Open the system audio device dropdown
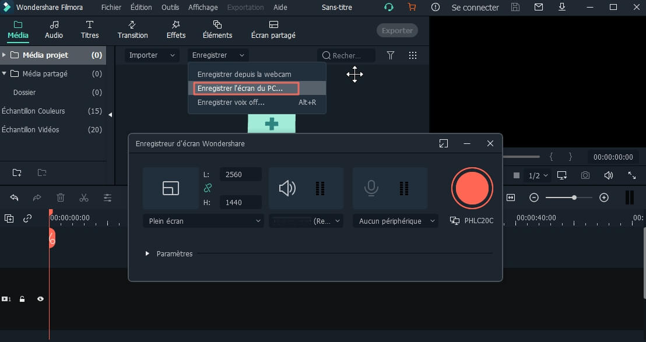Screen dimensions: 646x342 click(x=306, y=221)
